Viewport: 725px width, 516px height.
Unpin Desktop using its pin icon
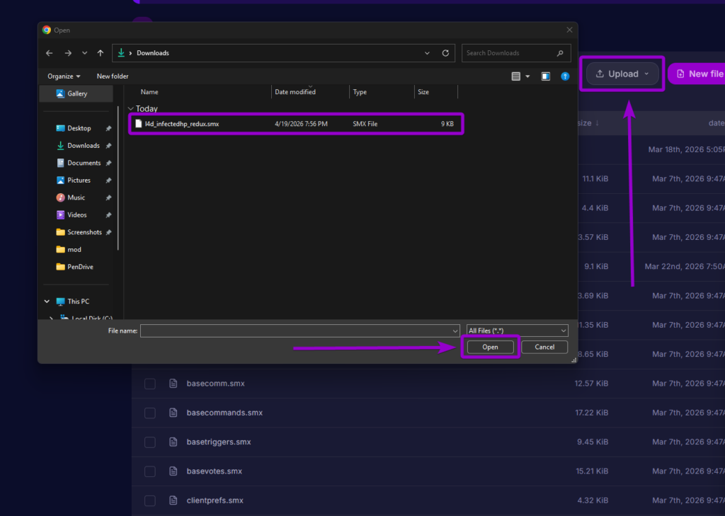pyautogui.click(x=110, y=128)
